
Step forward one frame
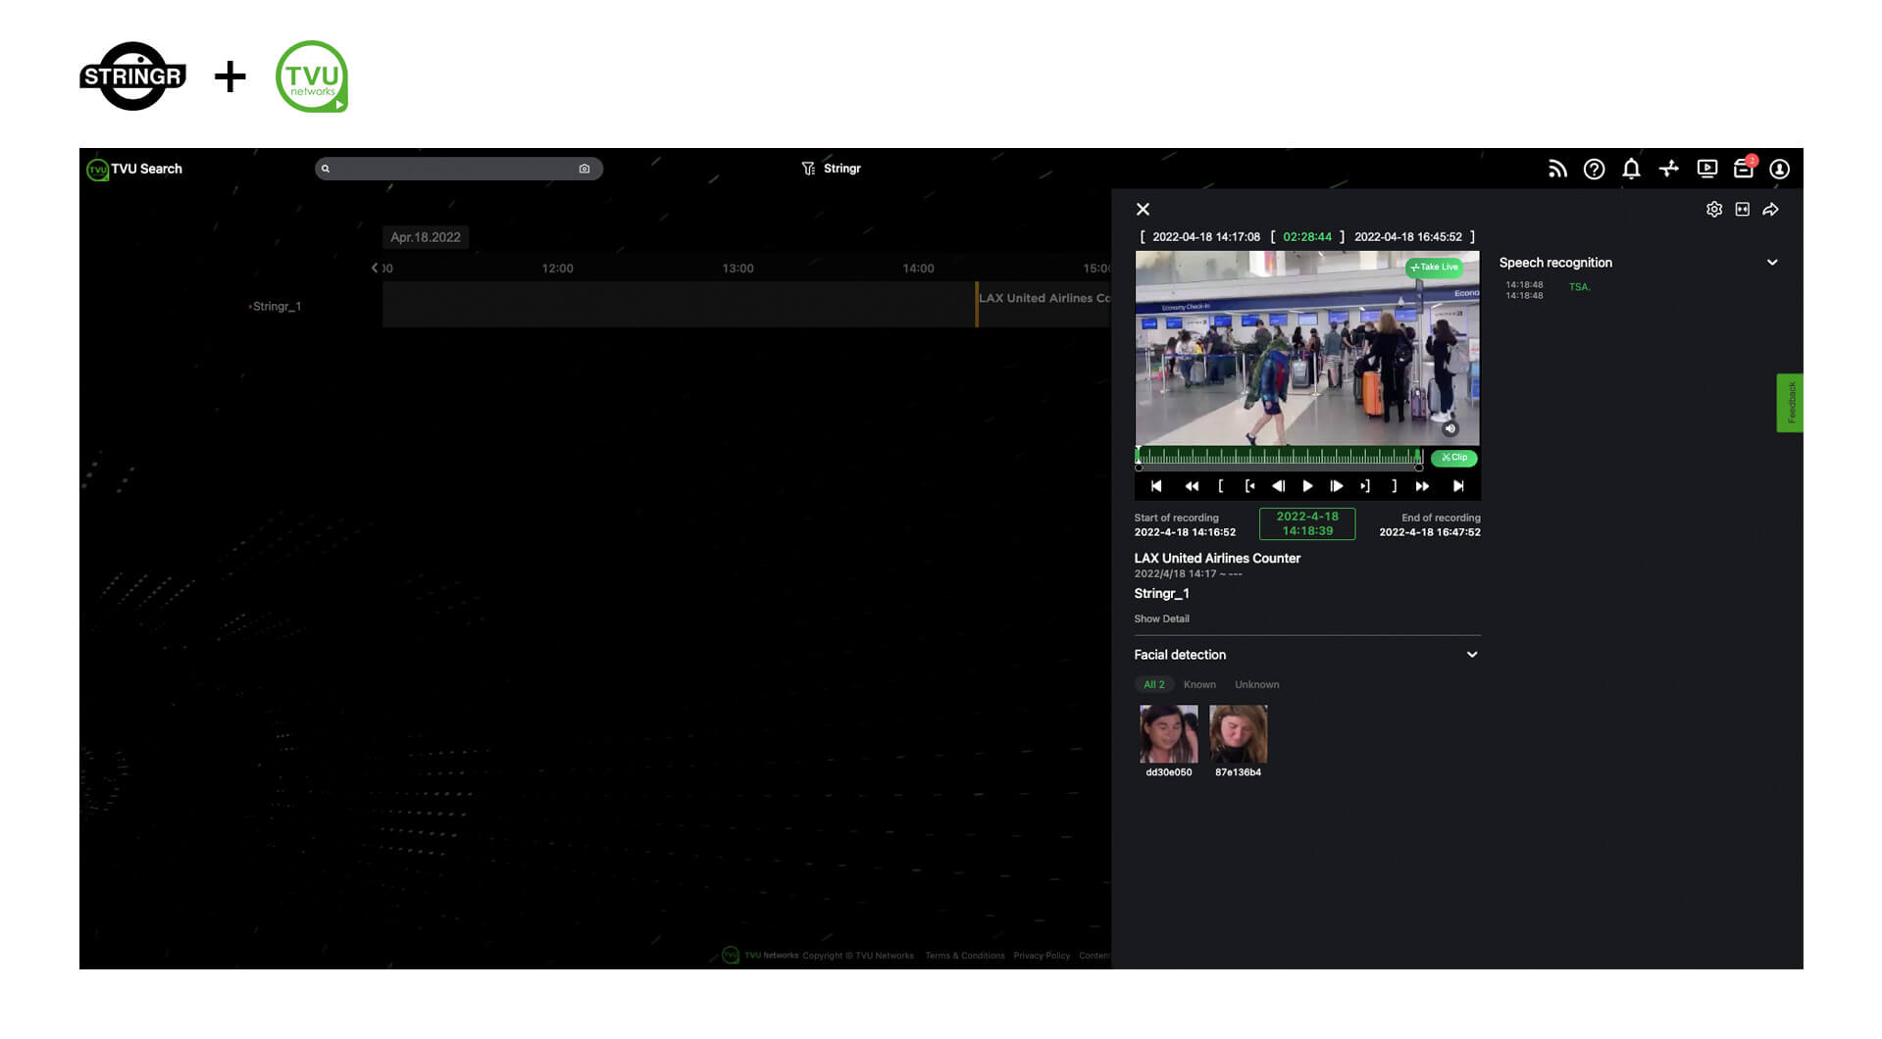(1336, 486)
